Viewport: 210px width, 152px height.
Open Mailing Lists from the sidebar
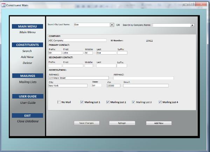click(27, 82)
